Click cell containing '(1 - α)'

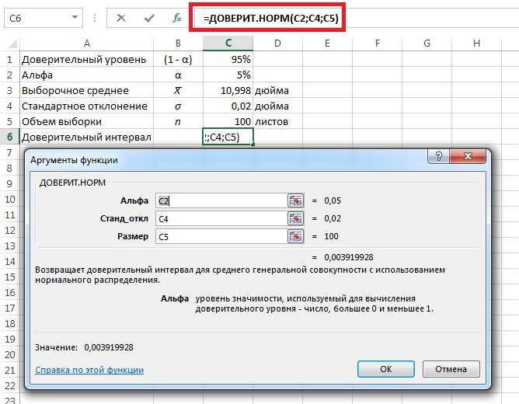tap(178, 60)
